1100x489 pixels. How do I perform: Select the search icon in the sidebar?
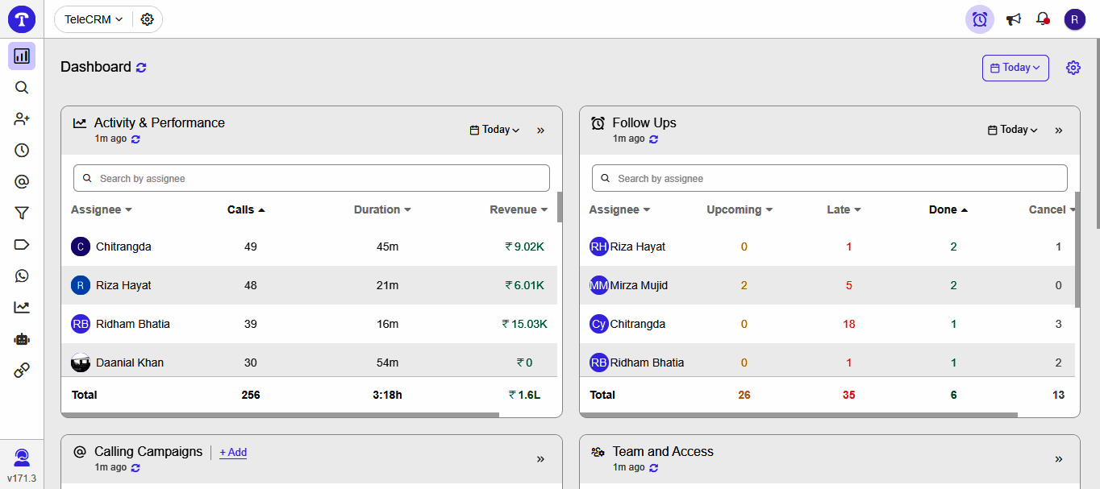pyautogui.click(x=22, y=87)
